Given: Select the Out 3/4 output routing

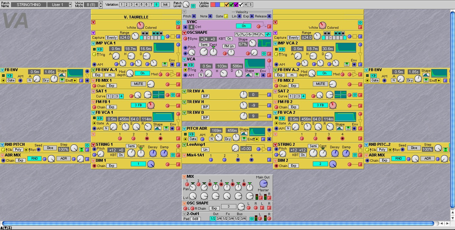Looking at the screenshot, I should [219, 219].
